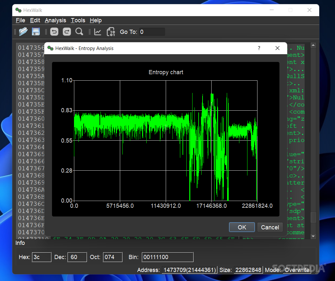Click the scrollbar down arrow in hex view

313,236
